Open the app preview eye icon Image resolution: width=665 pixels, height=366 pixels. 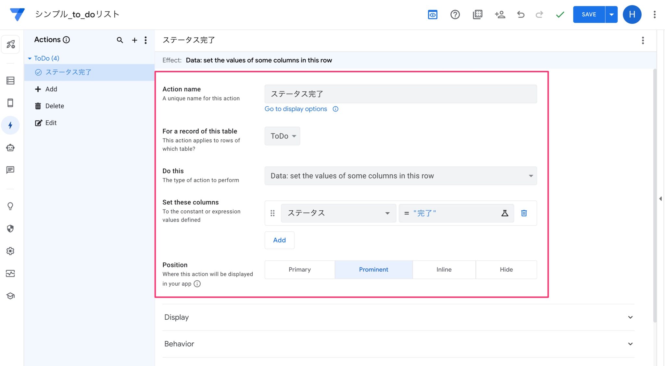[x=433, y=14]
